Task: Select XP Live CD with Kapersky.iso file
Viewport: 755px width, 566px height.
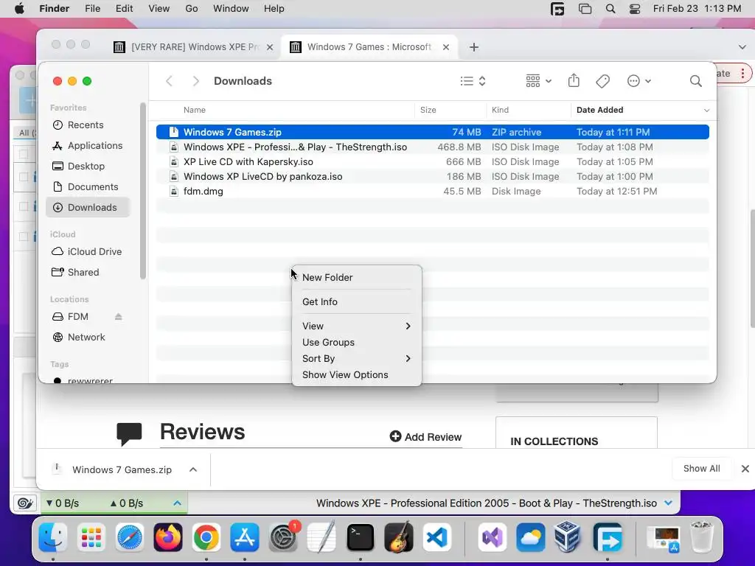Action: pos(432,161)
